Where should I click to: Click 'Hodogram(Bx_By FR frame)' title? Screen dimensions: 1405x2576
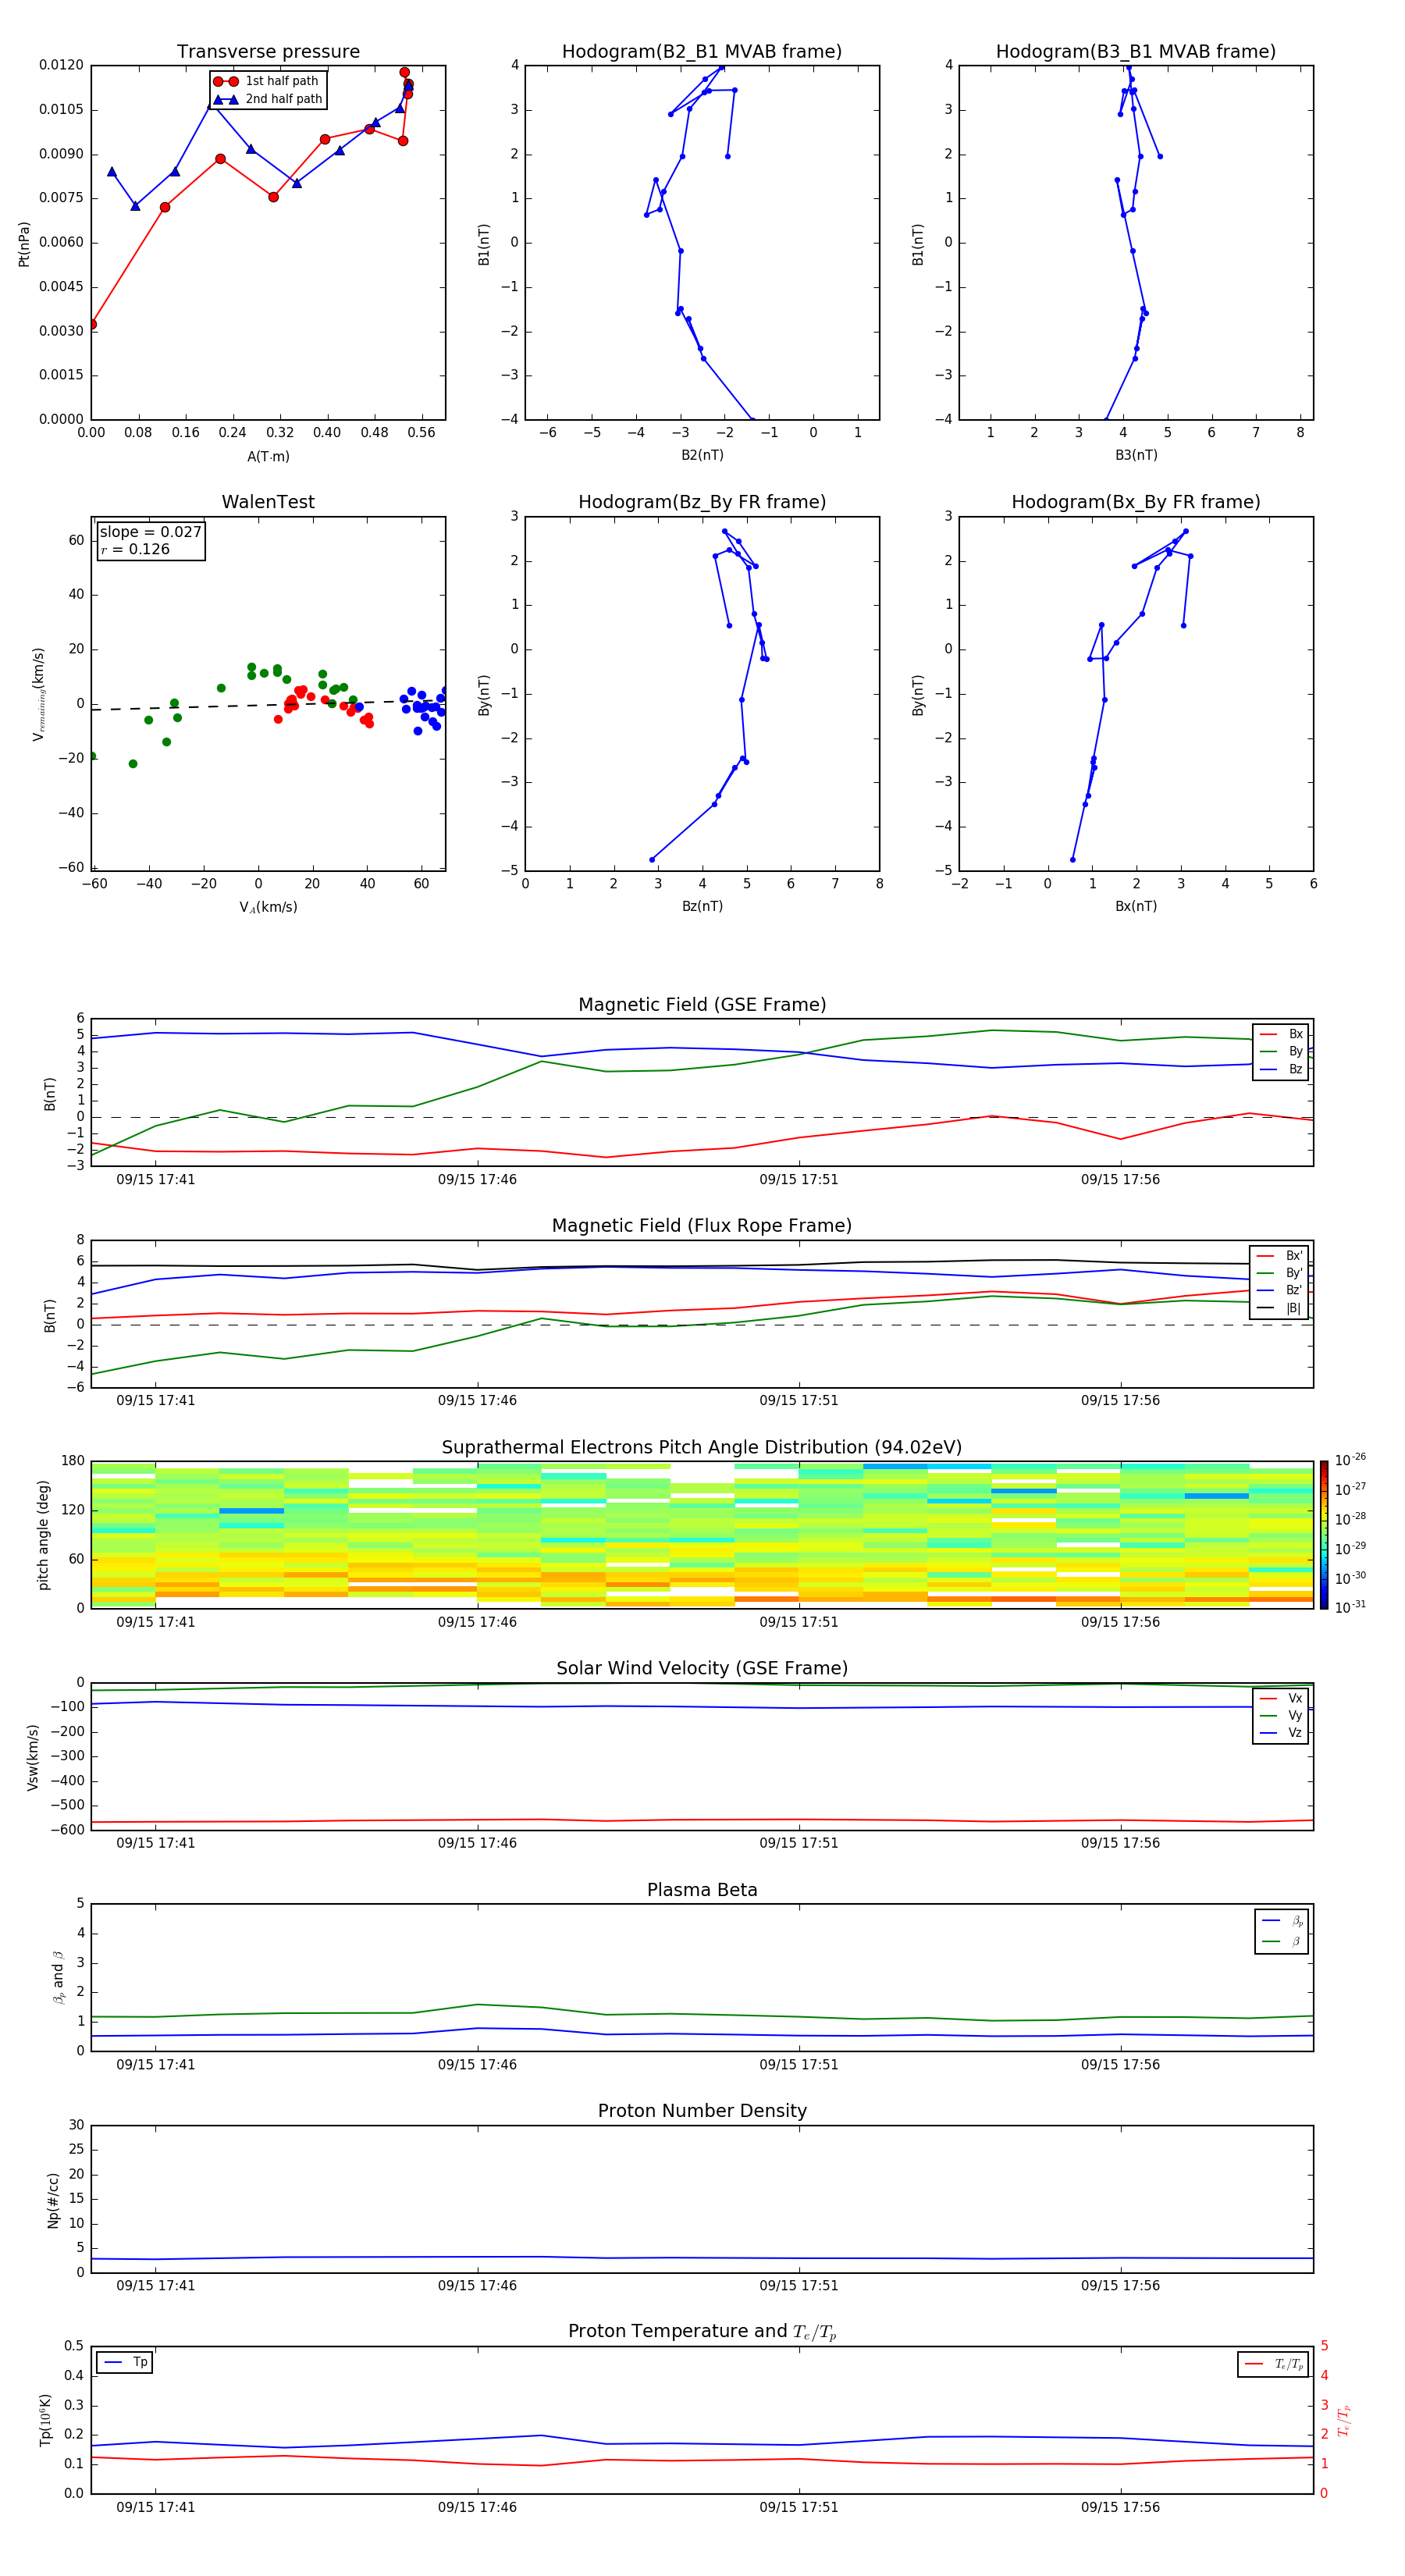(x=1136, y=502)
